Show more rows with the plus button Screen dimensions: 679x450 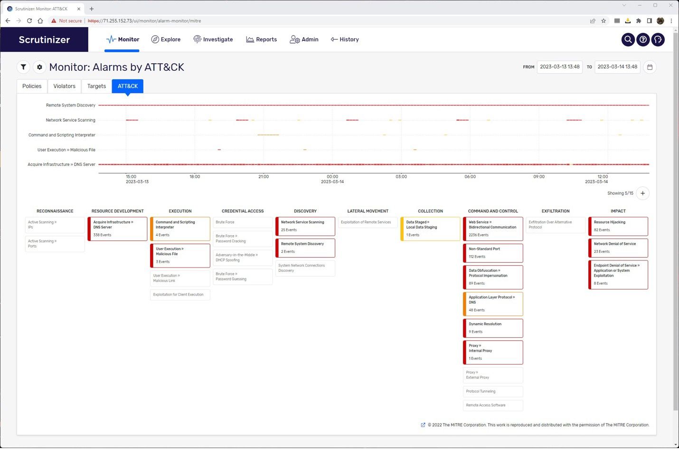642,193
